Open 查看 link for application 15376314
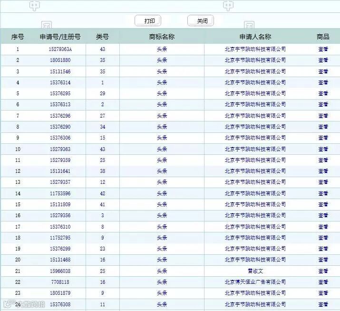Viewport: 340px width, 311px height. pyautogui.click(x=323, y=82)
